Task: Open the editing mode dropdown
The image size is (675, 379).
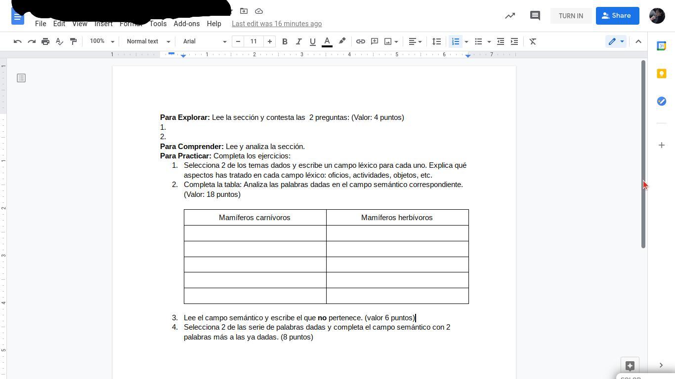Action: [x=616, y=41]
